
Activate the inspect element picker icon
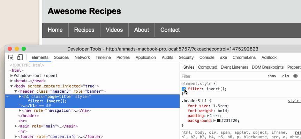(x=11, y=57)
